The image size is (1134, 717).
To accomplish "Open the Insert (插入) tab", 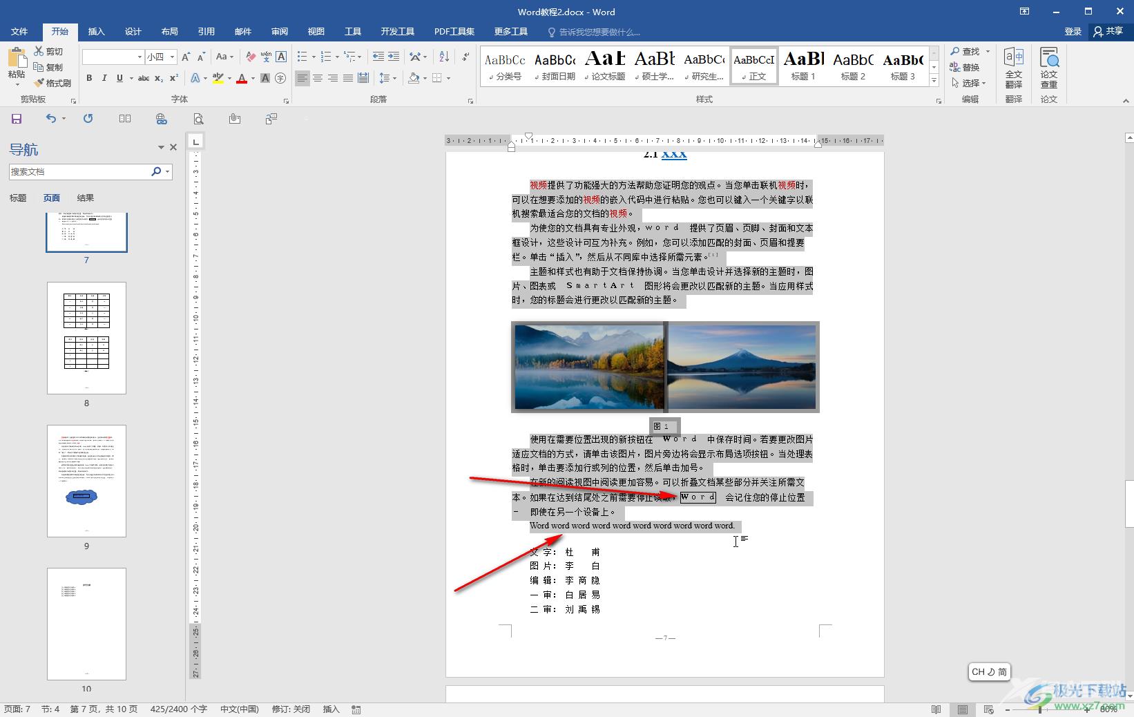I will pyautogui.click(x=97, y=32).
